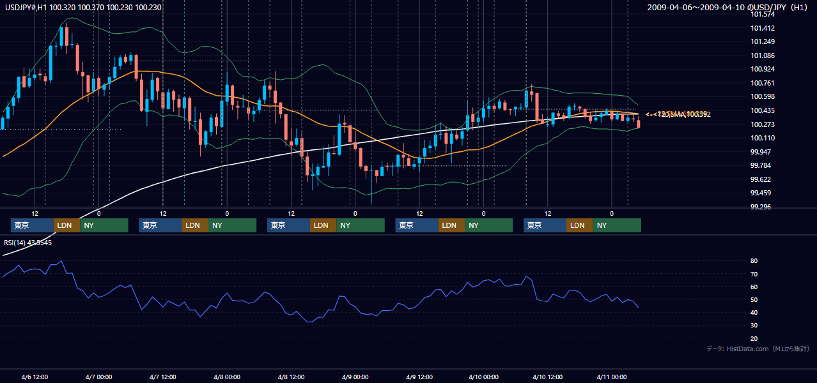Click the 4/10 12:00 time axis label
The image size is (817, 383).
pyautogui.click(x=547, y=377)
